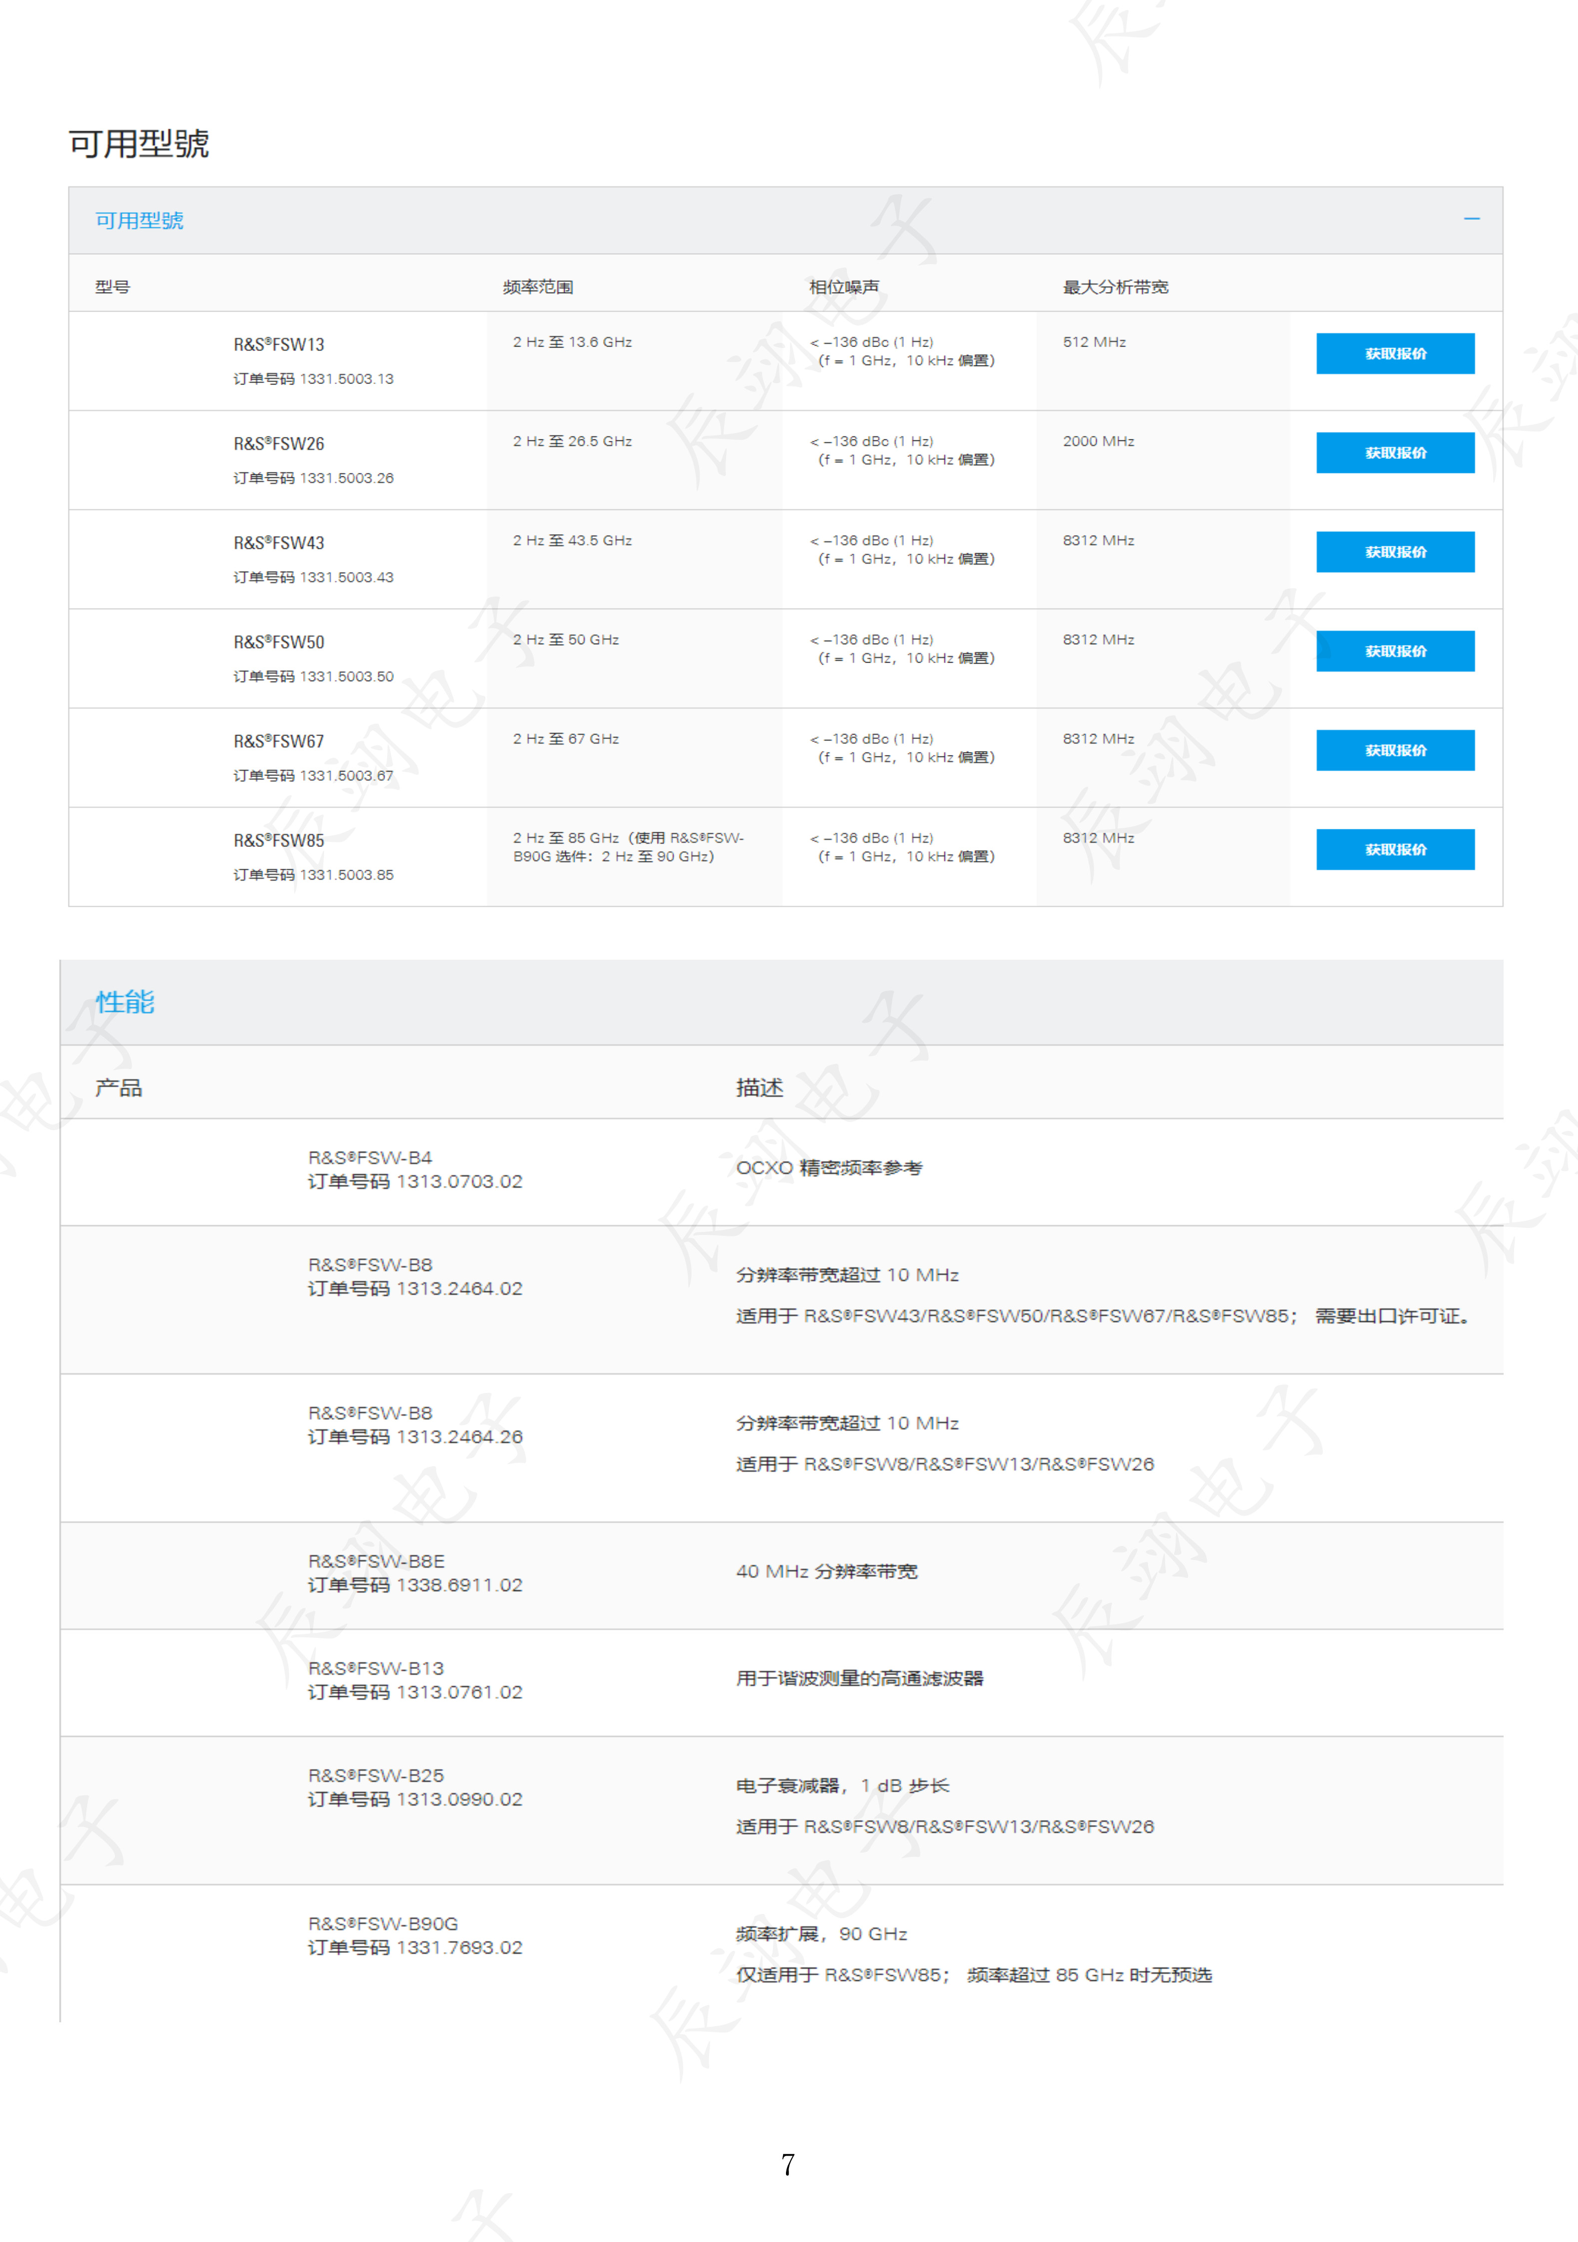Click frequency range 2 Hz 至 43.5 GHz
This screenshot has height=2242, width=1578.
(572, 540)
